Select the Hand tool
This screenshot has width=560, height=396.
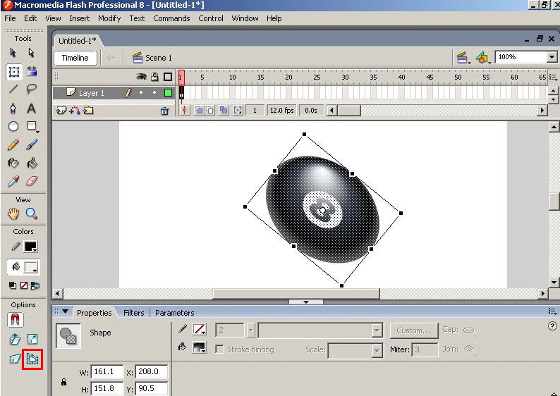pos(13,214)
